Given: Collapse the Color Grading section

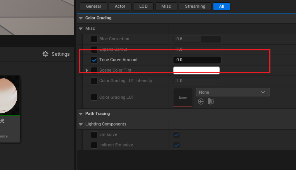Looking at the screenshot, I should (x=81, y=18).
